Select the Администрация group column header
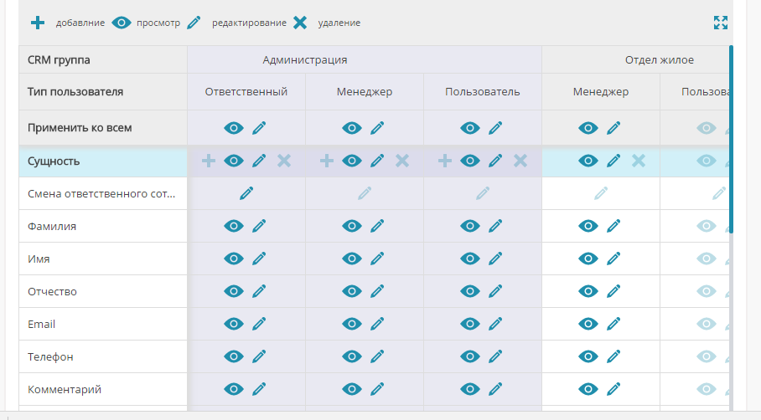 [305, 60]
